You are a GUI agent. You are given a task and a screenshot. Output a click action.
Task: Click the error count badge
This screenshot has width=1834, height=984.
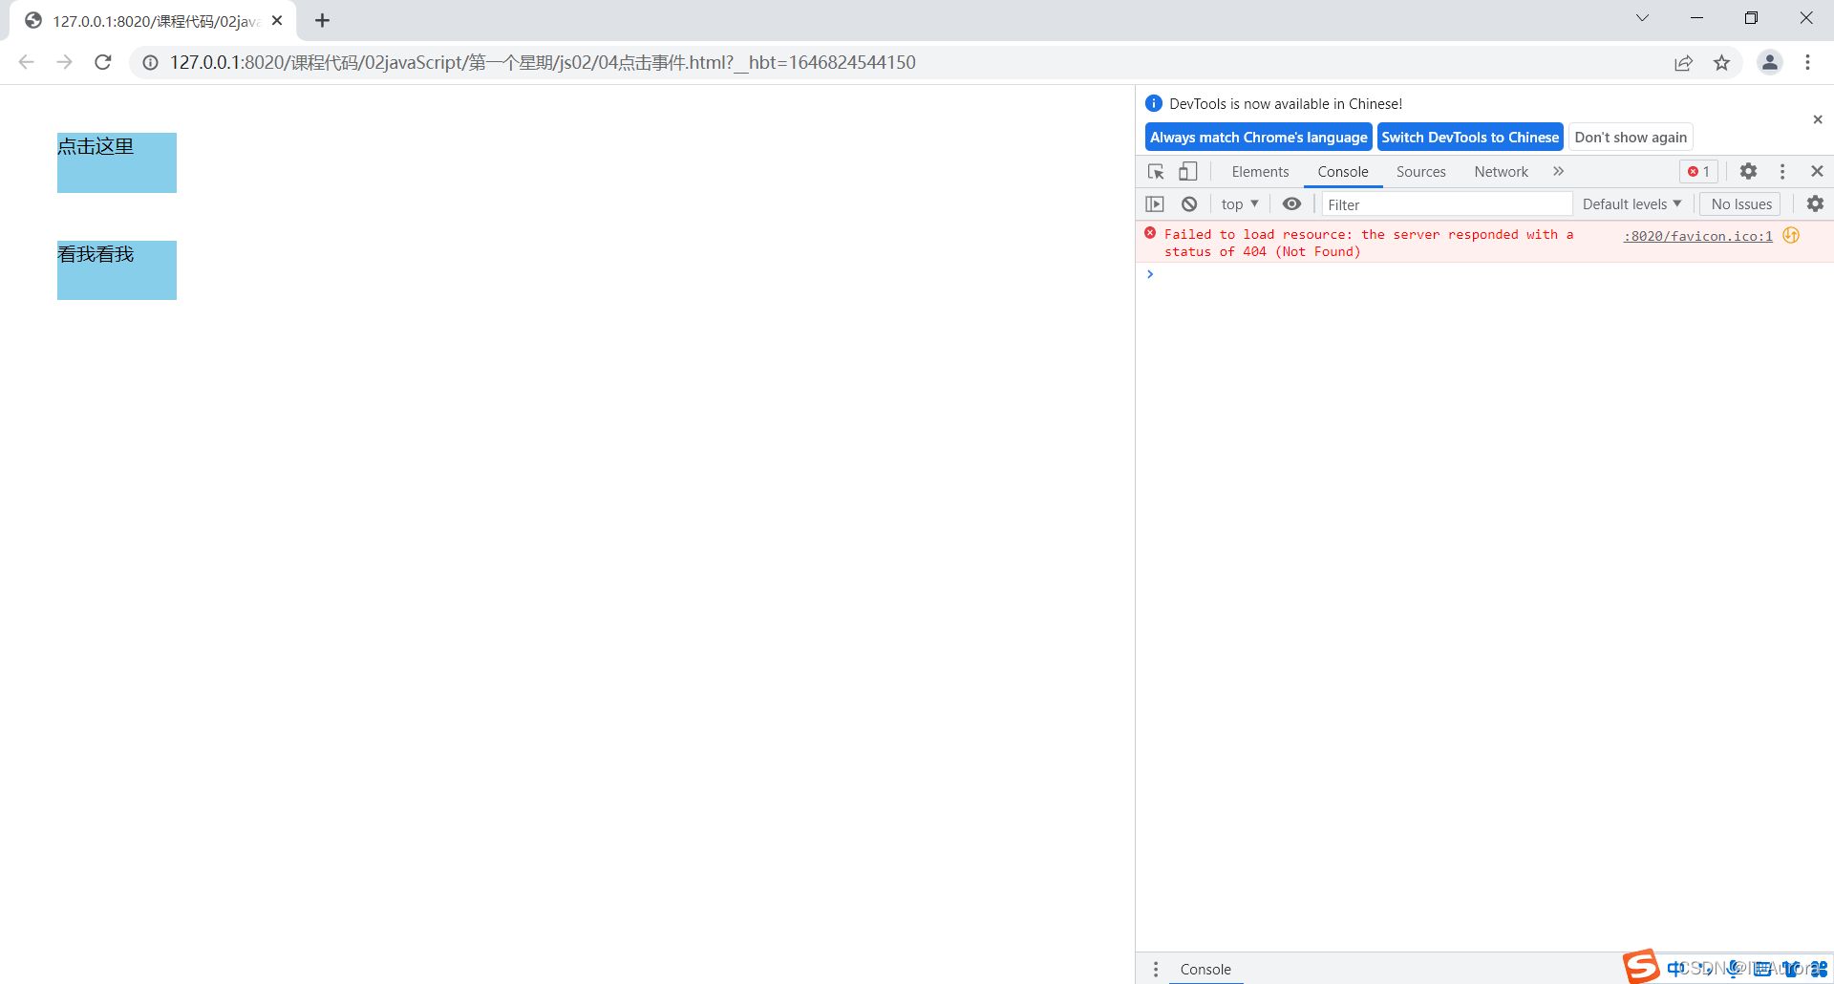[1697, 171]
